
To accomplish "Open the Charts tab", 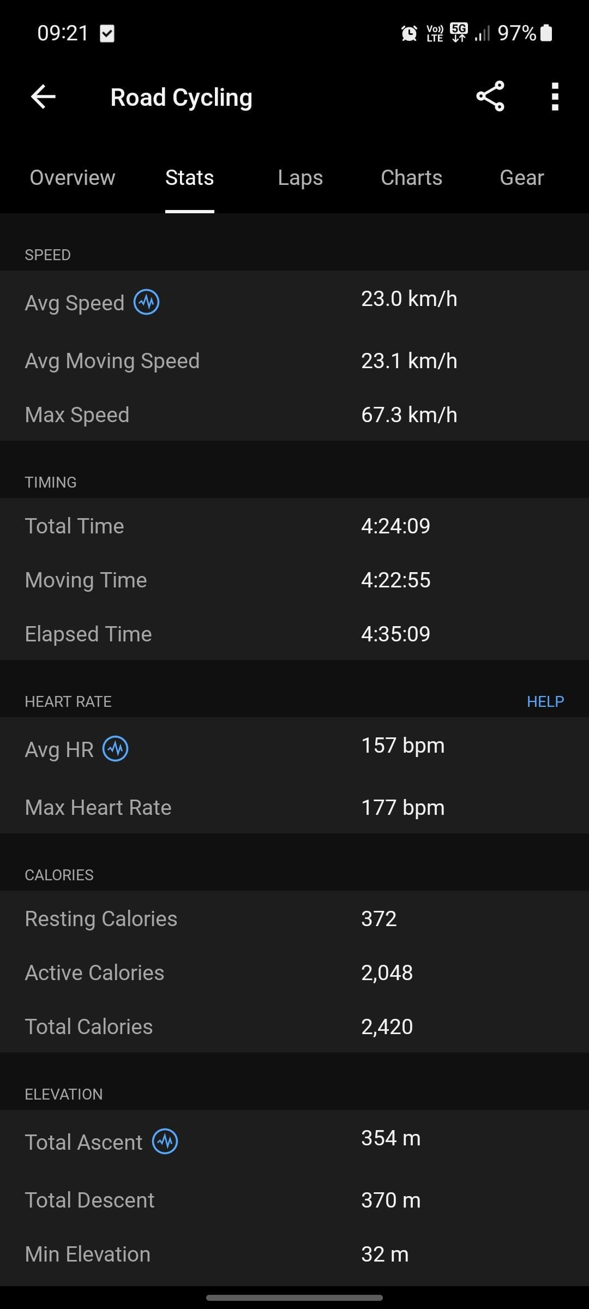I will [411, 178].
